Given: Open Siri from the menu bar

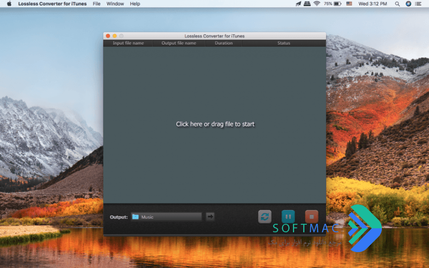Looking at the screenshot, I should pos(408,3).
